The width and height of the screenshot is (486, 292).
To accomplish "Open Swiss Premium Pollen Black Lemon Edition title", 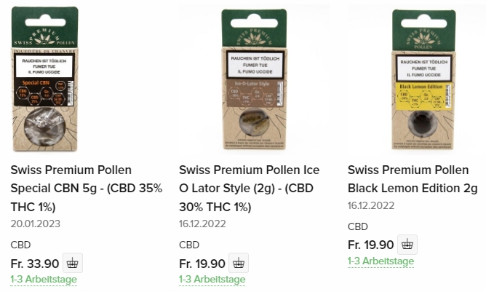I will (413, 179).
